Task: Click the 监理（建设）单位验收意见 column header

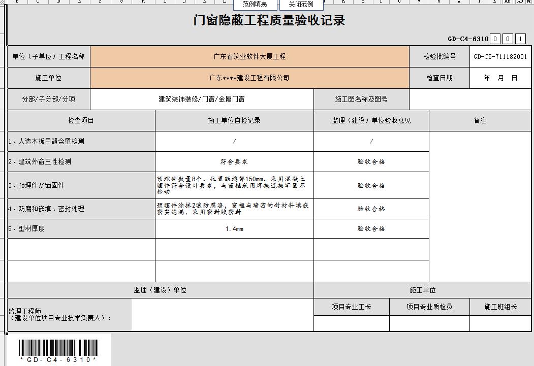Action: 371,120
